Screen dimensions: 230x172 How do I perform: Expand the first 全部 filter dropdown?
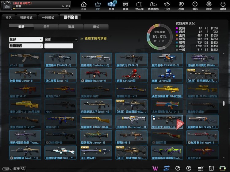coord(26,39)
